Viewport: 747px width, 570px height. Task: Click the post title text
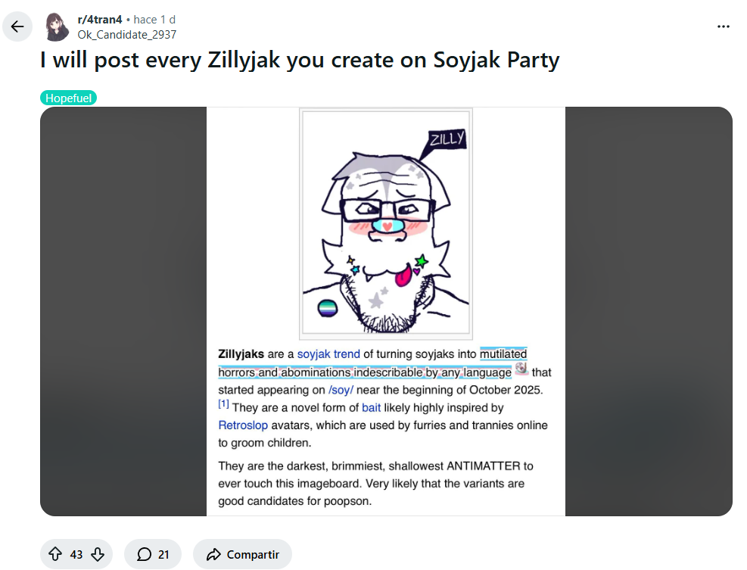300,61
